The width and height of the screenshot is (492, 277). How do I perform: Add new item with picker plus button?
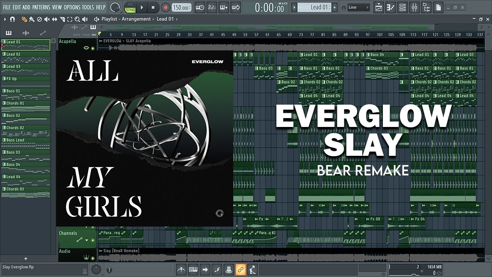[26, 259]
